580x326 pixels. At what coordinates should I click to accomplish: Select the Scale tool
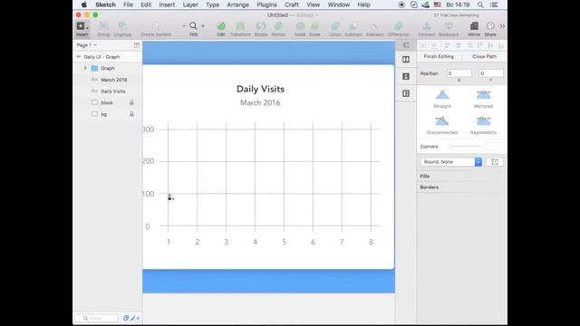(314, 26)
